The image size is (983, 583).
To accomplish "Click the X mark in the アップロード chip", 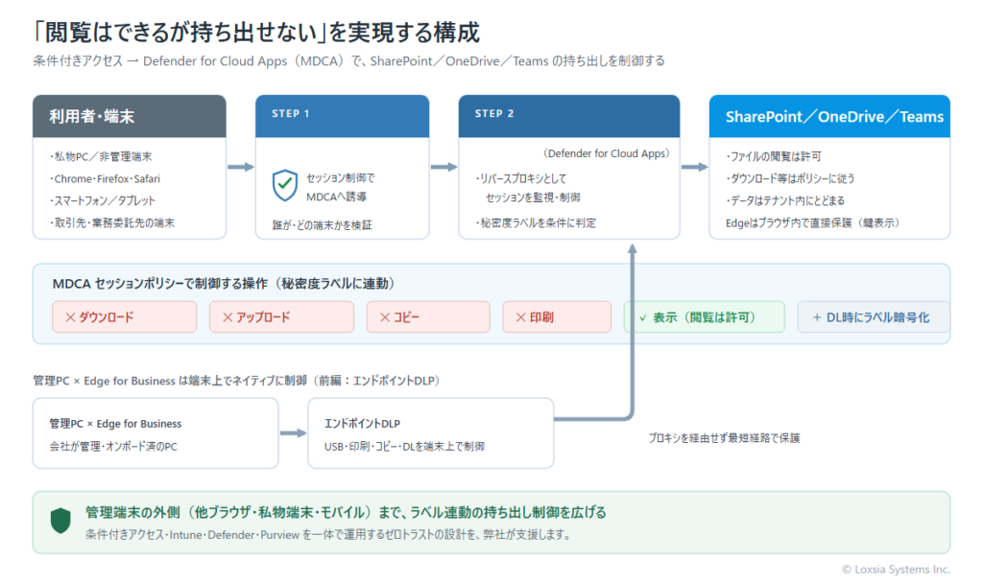I will (x=228, y=317).
